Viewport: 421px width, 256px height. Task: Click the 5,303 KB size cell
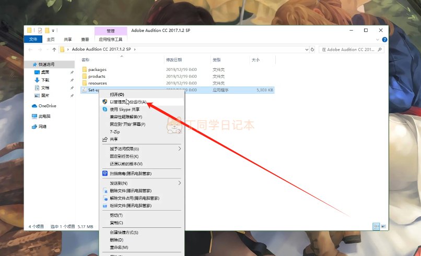[x=264, y=90]
